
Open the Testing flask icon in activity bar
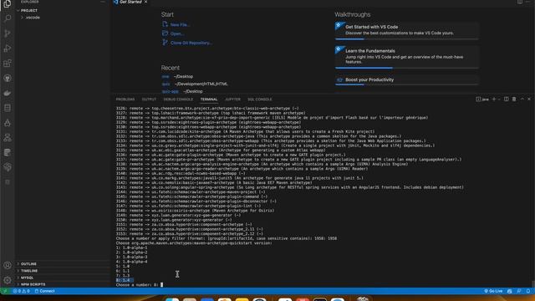point(8,123)
